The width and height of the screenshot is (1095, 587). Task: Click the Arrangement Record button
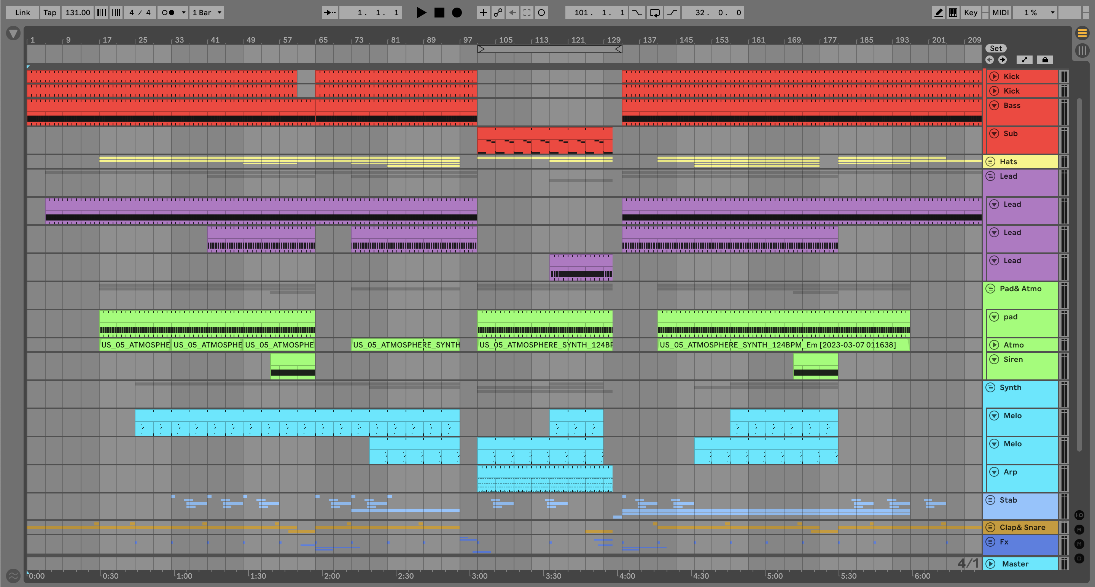click(x=457, y=13)
